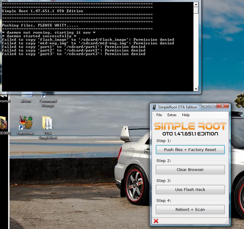Click the 'failed to copy part3' console line
This screenshot has height=229, width=244.
click(x=74, y=54)
